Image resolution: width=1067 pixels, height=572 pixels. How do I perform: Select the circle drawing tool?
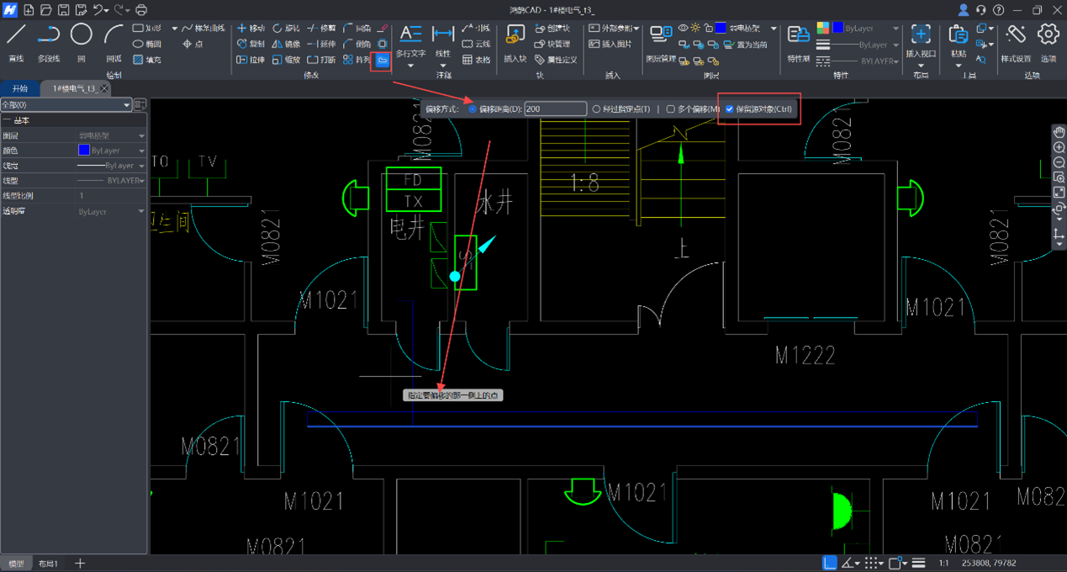point(81,35)
